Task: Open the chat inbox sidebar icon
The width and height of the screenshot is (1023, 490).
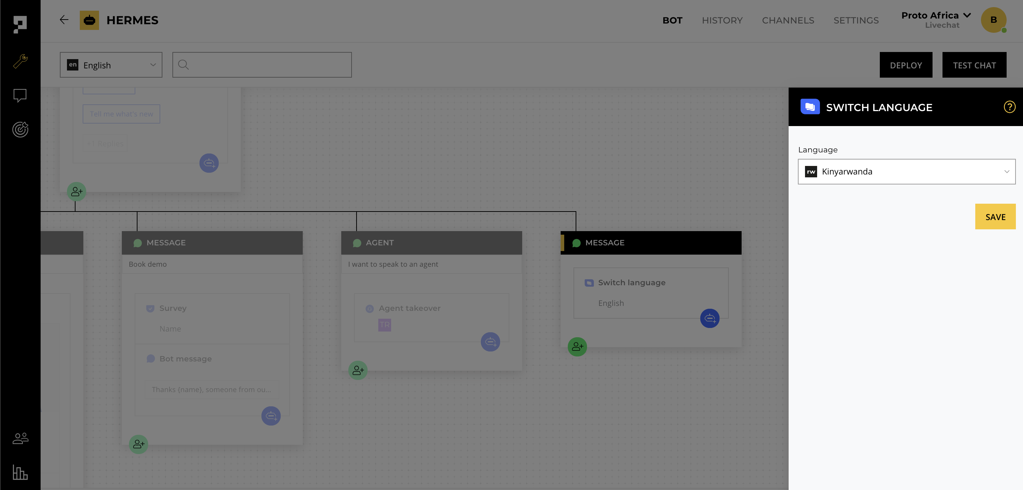Action: point(20,95)
